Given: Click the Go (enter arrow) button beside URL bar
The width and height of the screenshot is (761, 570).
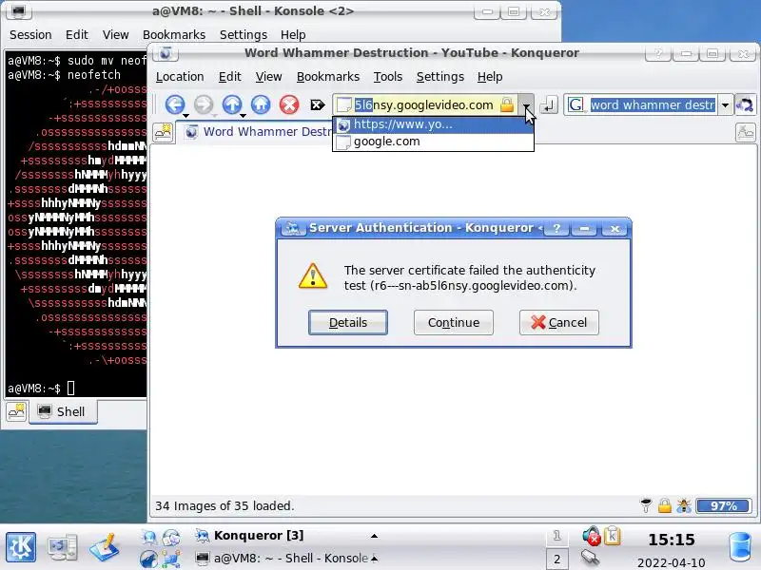Looking at the screenshot, I should point(549,104).
